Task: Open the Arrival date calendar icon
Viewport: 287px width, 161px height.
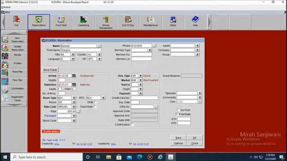Action: pos(74,76)
